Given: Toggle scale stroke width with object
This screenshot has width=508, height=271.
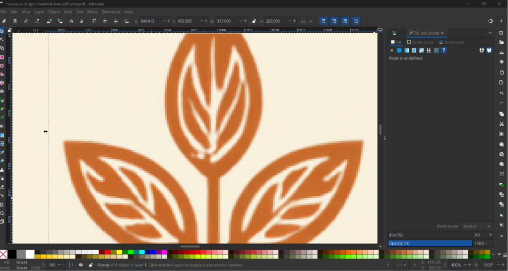Looking at the screenshot, I should click(323, 21).
